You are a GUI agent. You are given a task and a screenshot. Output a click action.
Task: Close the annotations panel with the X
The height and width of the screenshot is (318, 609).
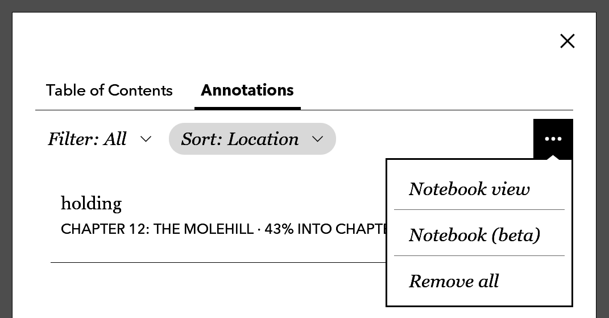[567, 41]
